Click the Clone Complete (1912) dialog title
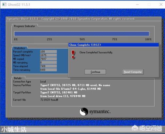This screenshot has height=134, width=165. click(x=85, y=45)
